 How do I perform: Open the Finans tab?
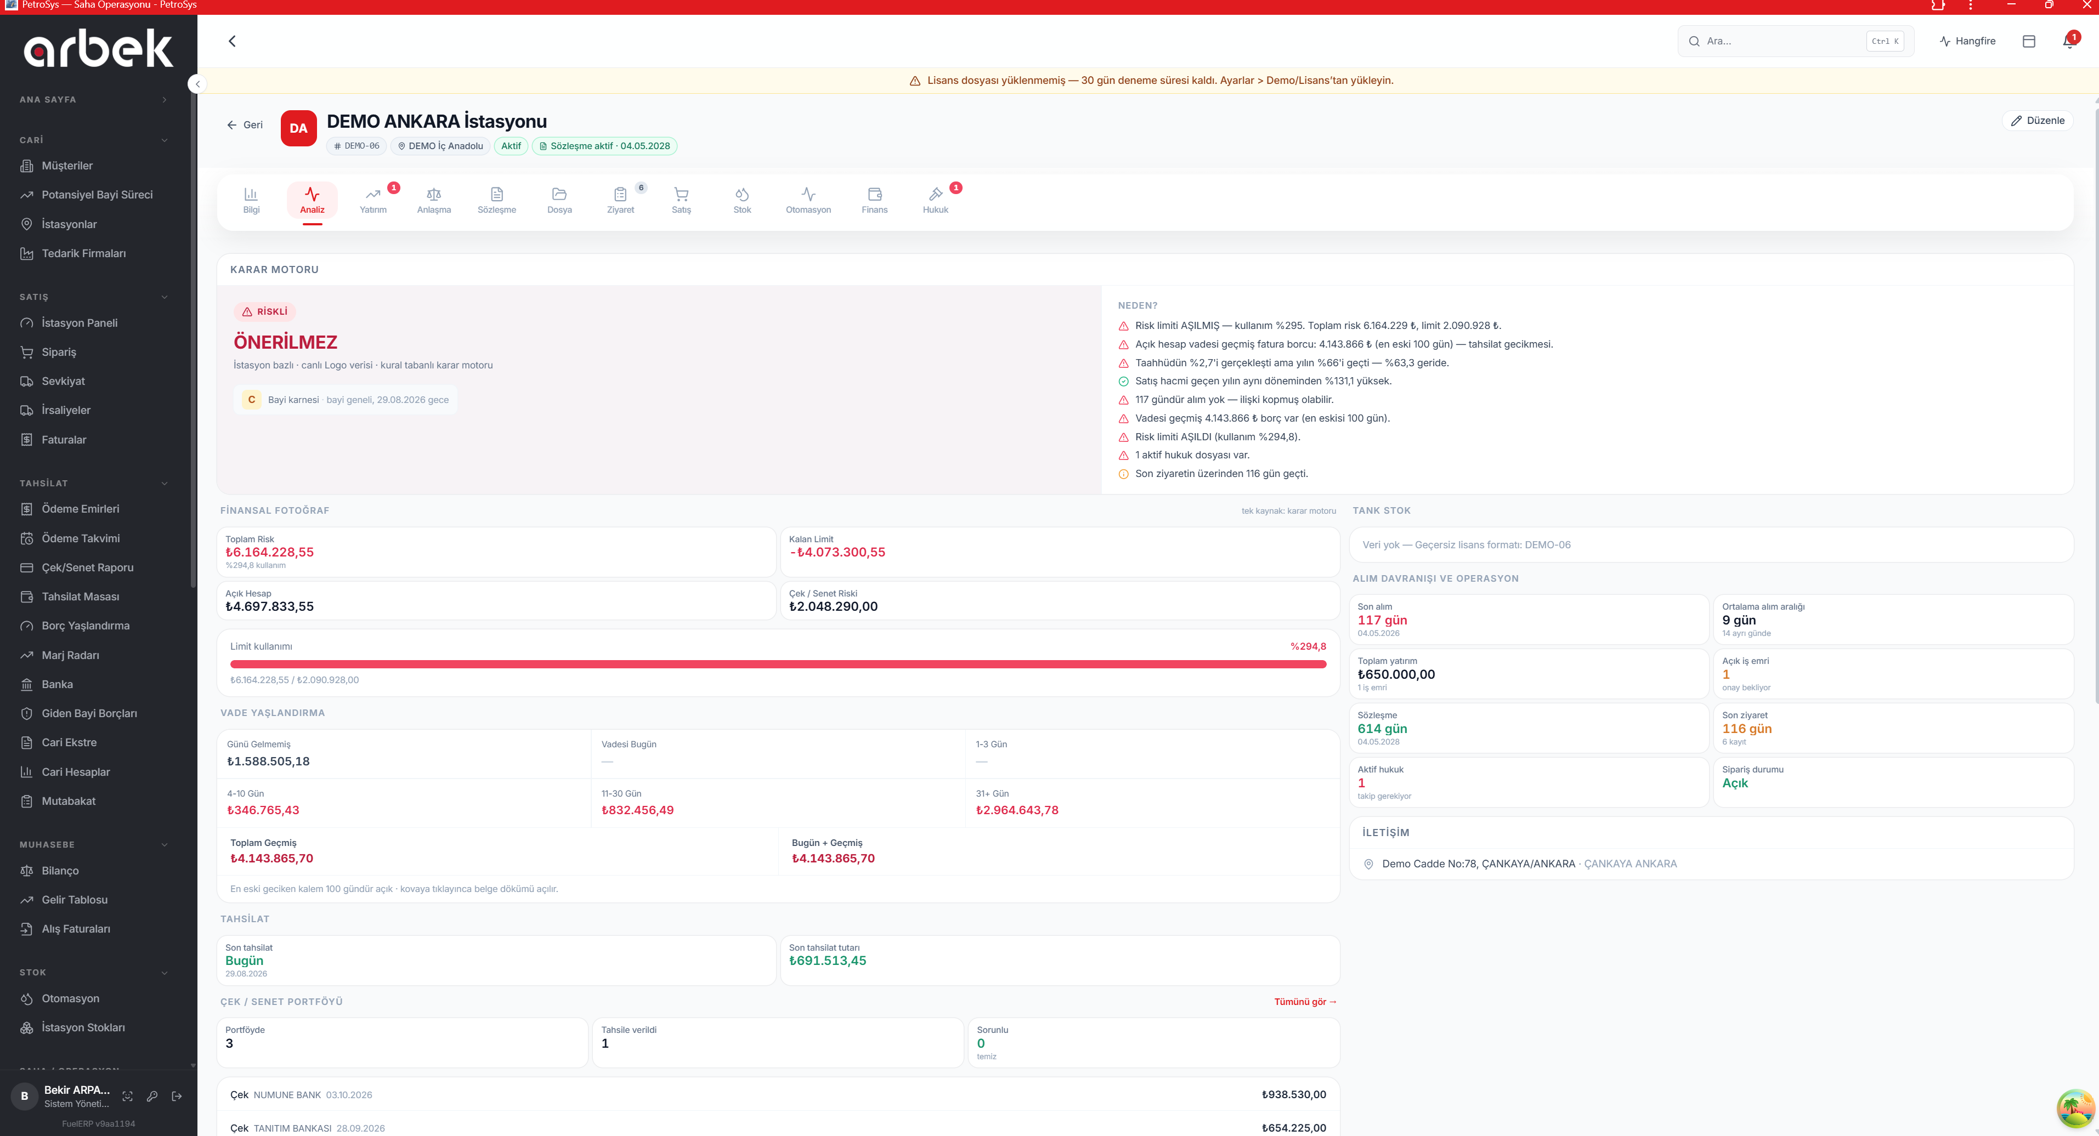click(874, 200)
